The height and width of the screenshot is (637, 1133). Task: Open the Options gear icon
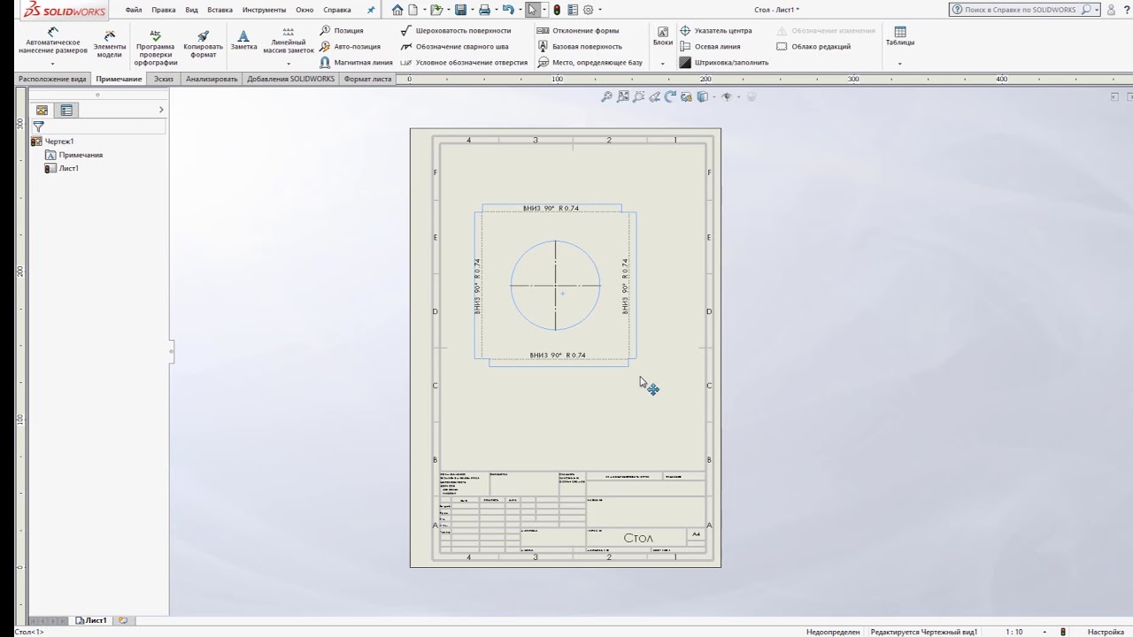click(588, 10)
